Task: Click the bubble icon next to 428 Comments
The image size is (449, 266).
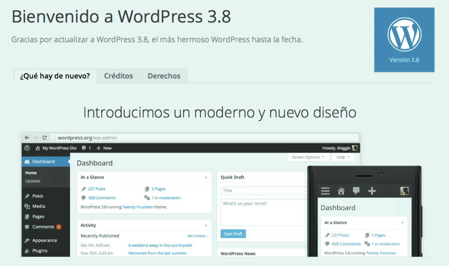Action: [x=83, y=198]
